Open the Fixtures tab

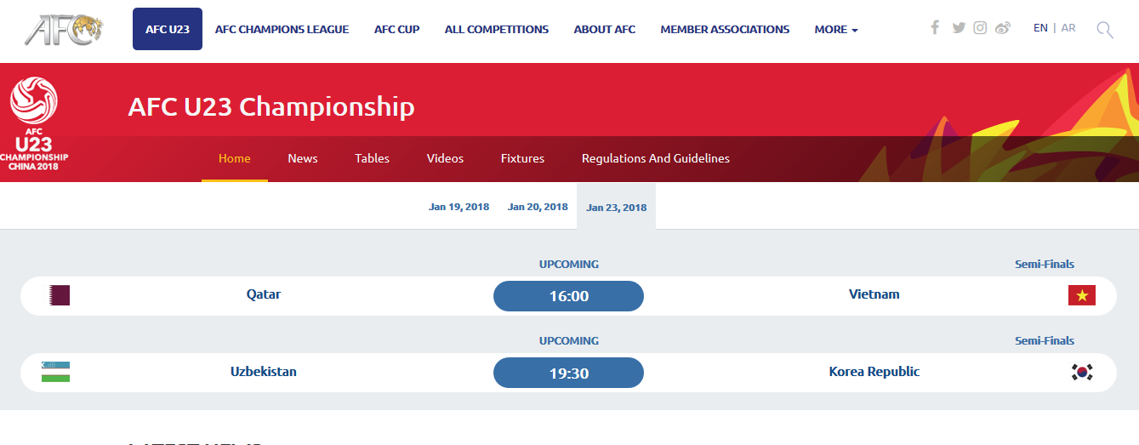[x=523, y=158]
